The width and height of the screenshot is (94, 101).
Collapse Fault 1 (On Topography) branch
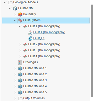pos(20,26)
